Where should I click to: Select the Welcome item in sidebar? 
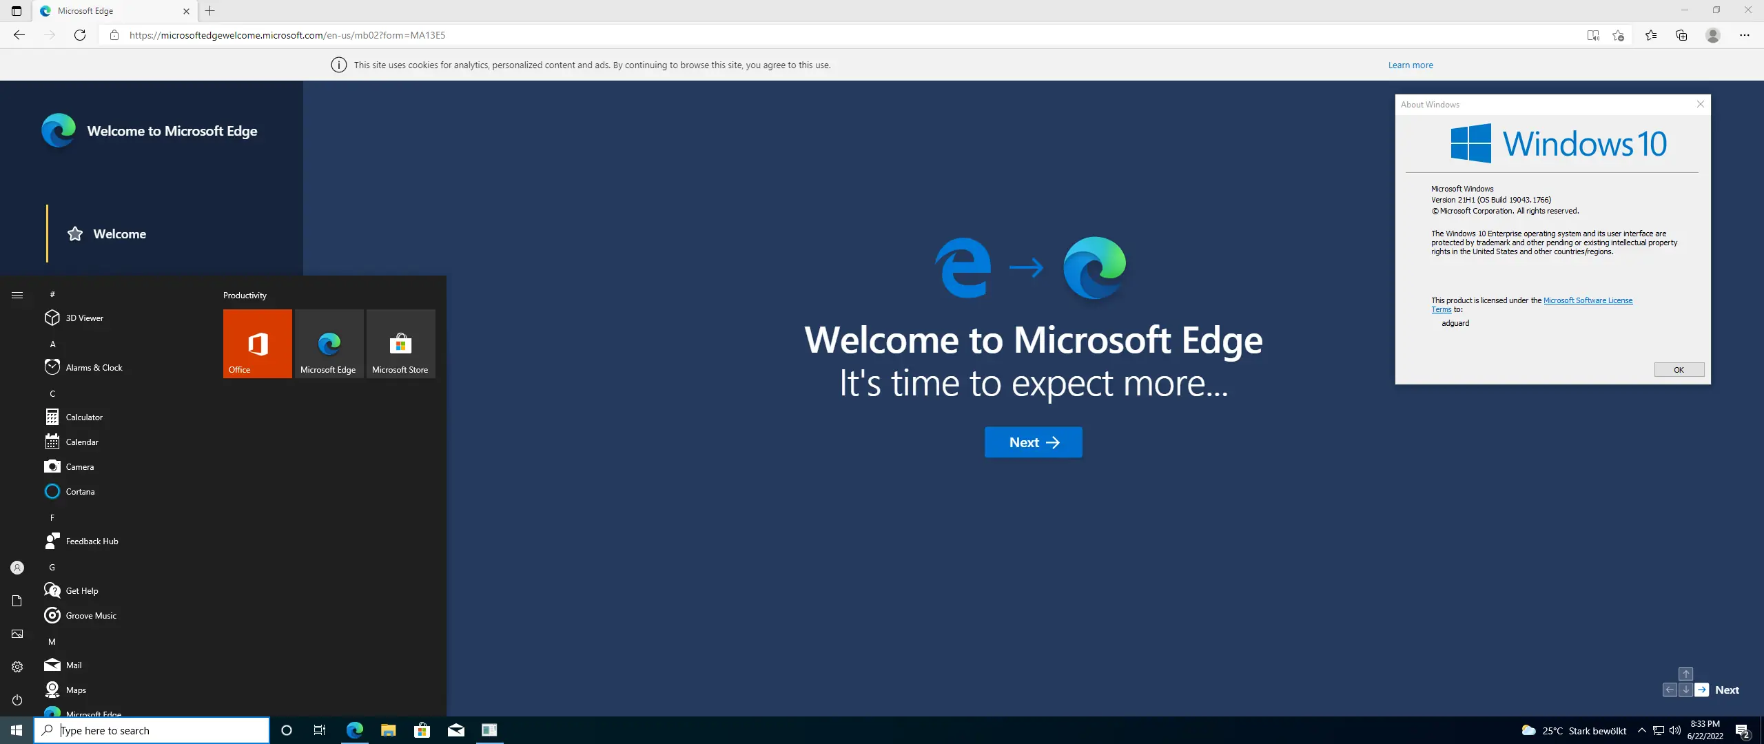[119, 234]
